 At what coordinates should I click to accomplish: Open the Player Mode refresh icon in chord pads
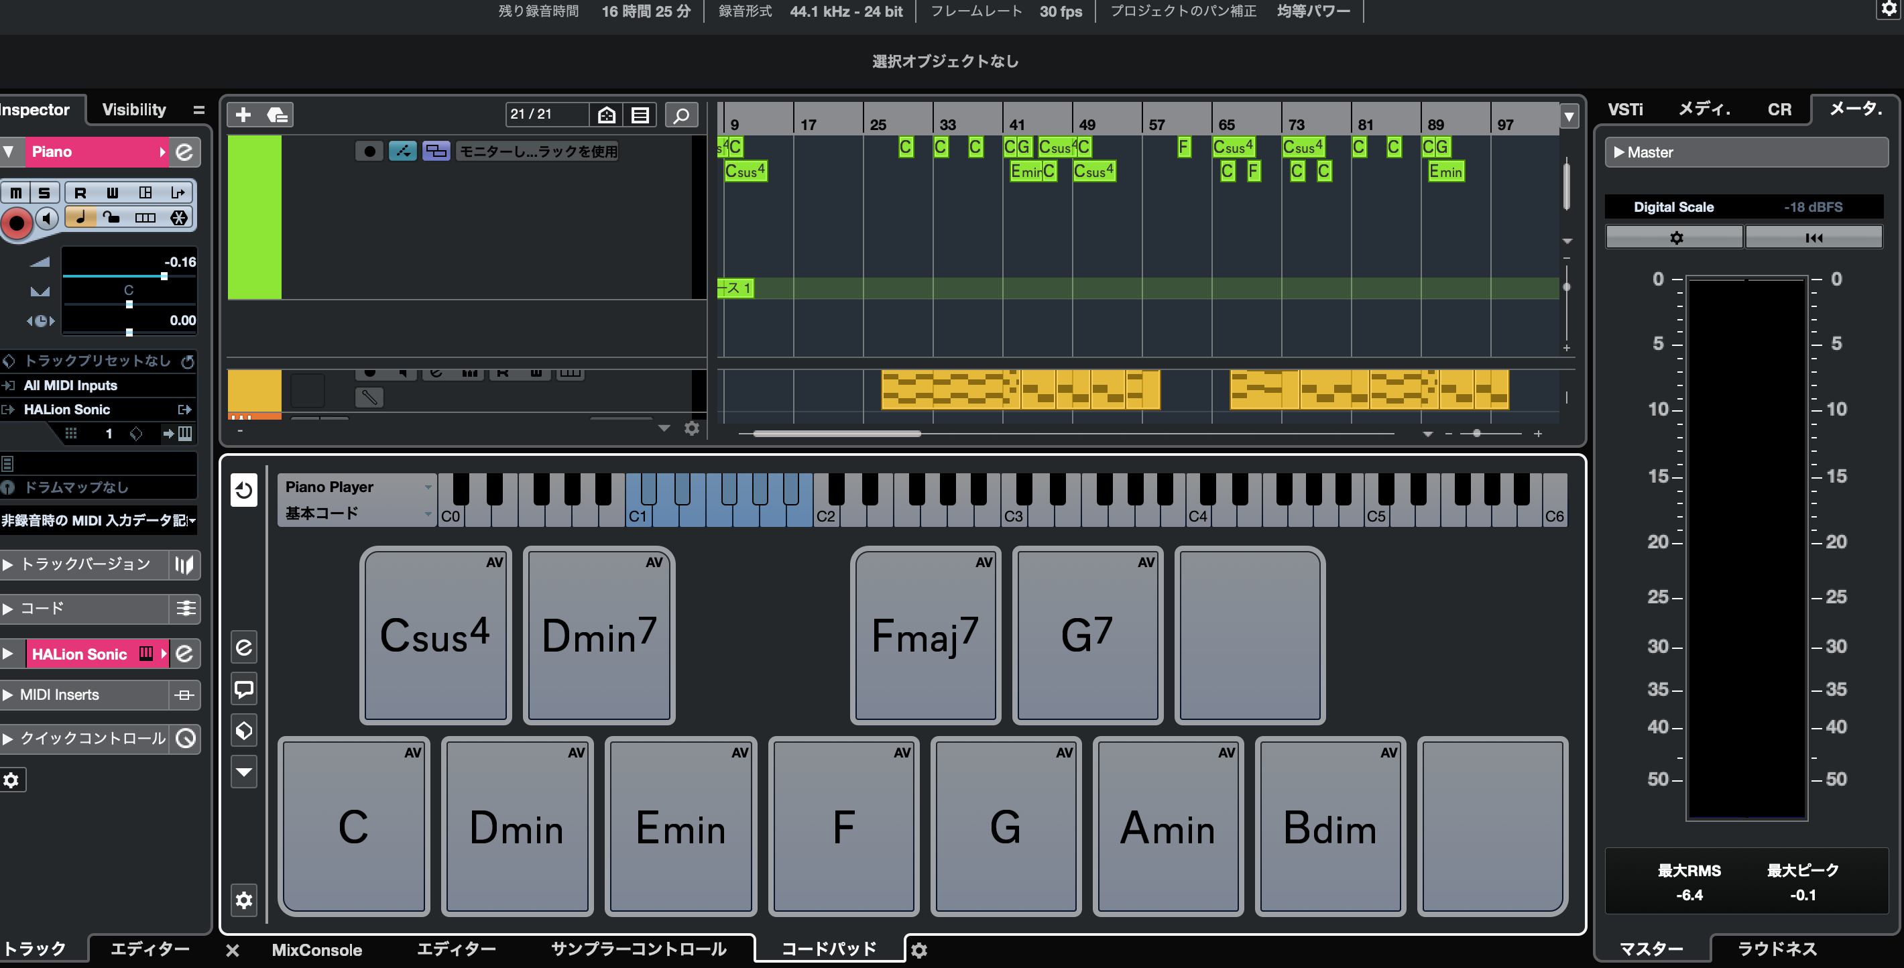pos(243,489)
